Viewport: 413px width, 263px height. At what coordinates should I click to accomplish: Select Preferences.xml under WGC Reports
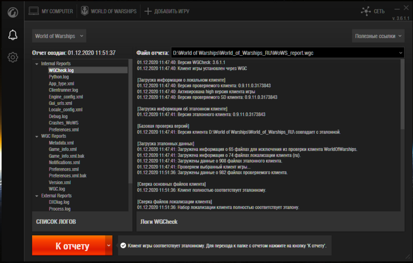click(63, 169)
